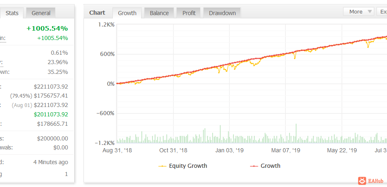Click the 23.96% stat value

(58, 62)
